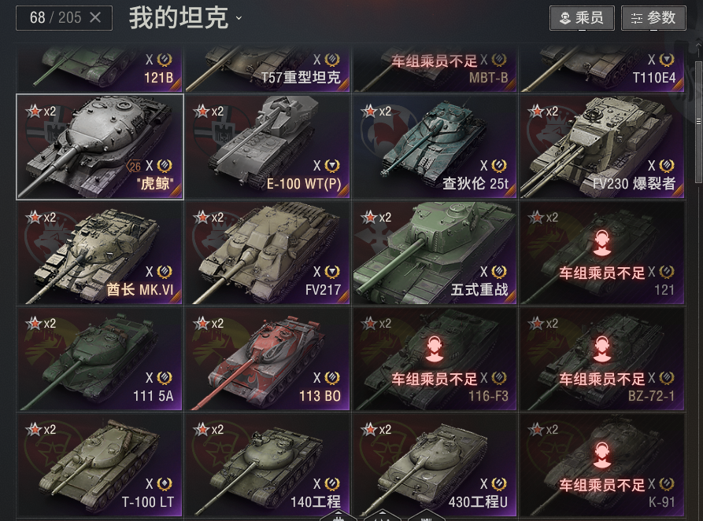Select the 五式重战 tank card

pyautogui.click(x=435, y=253)
